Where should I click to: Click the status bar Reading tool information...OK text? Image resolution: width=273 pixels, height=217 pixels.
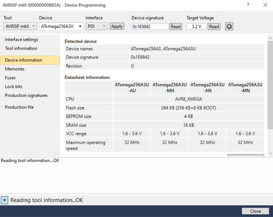click(x=47, y=200)
